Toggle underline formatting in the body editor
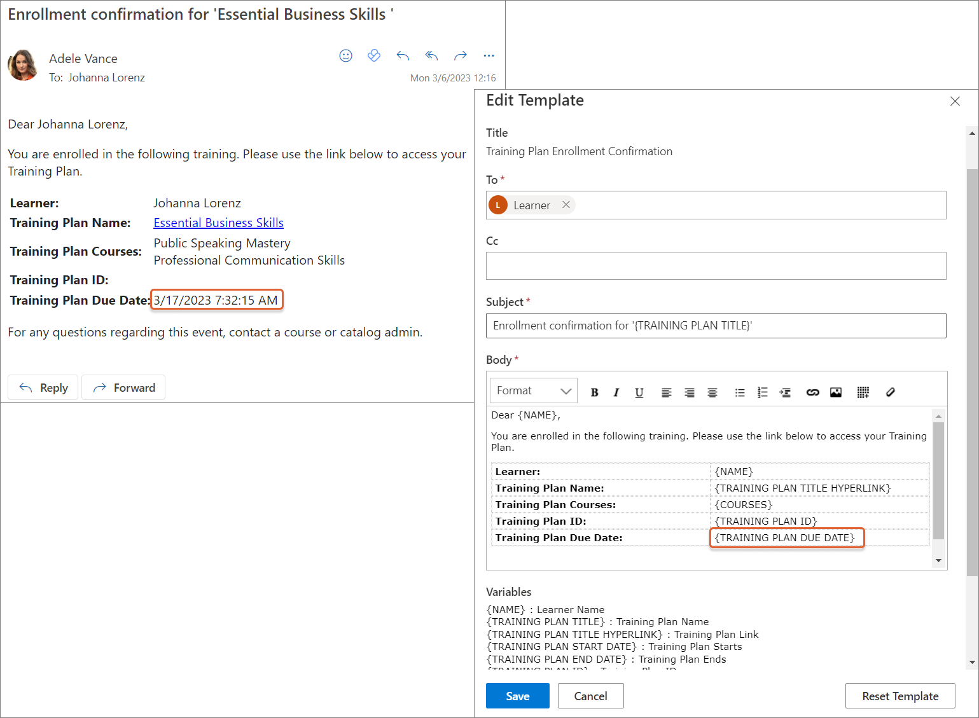Screen dimensions: 979x718 (x=639, y=392)
